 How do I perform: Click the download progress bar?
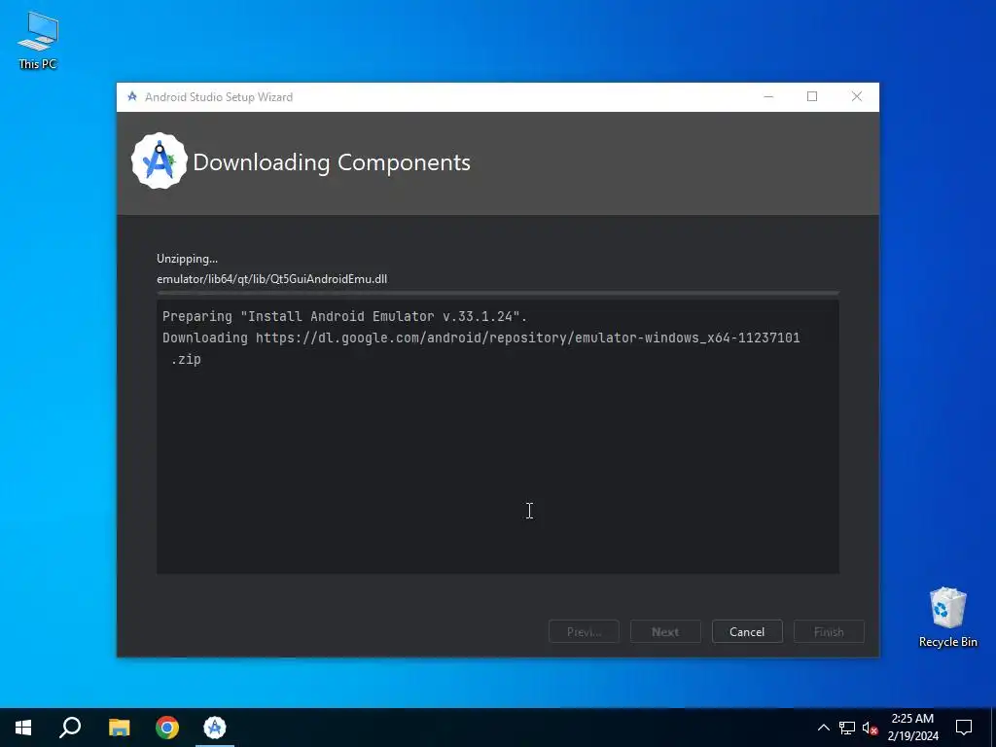pos(498,294)
